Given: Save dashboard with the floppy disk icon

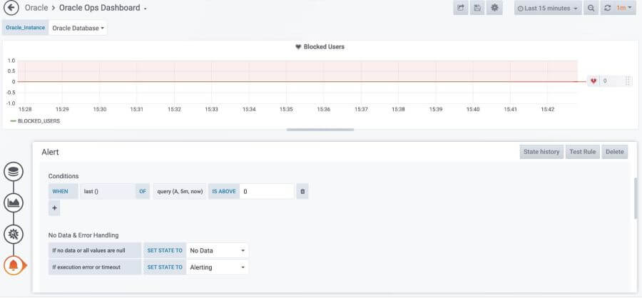Looking at the screenshot, I should tap(477, 8).
